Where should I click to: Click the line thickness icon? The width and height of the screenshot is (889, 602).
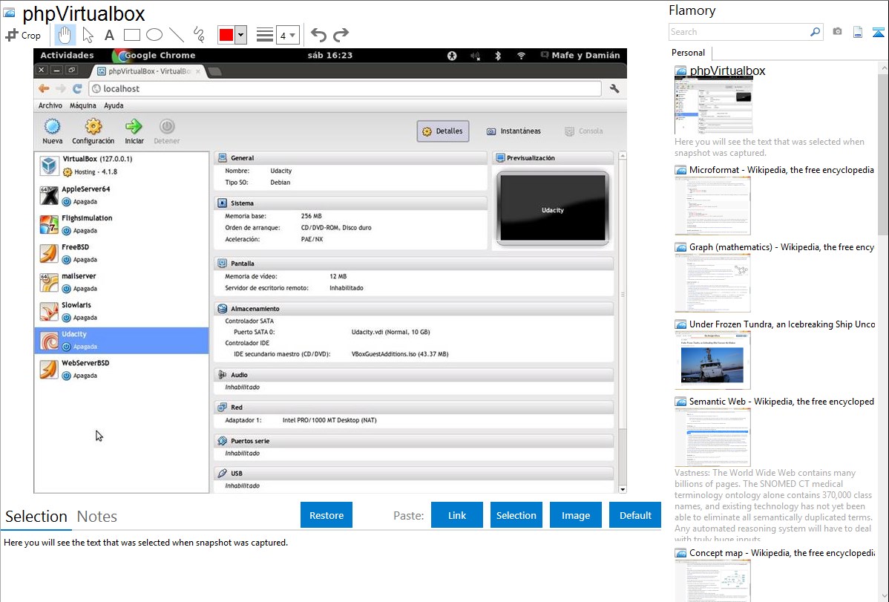click(x=265, y=35)
